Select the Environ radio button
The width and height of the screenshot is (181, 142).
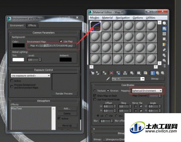tap(108, 91)
